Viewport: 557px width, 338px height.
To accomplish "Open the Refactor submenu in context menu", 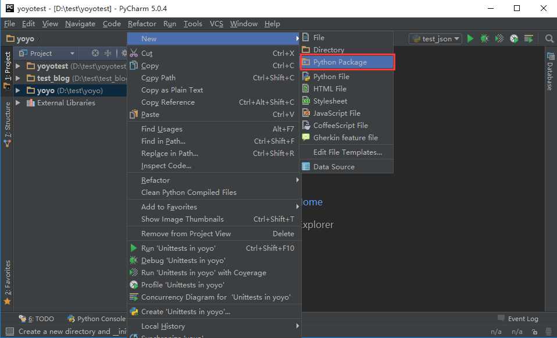I will (214, 180).
